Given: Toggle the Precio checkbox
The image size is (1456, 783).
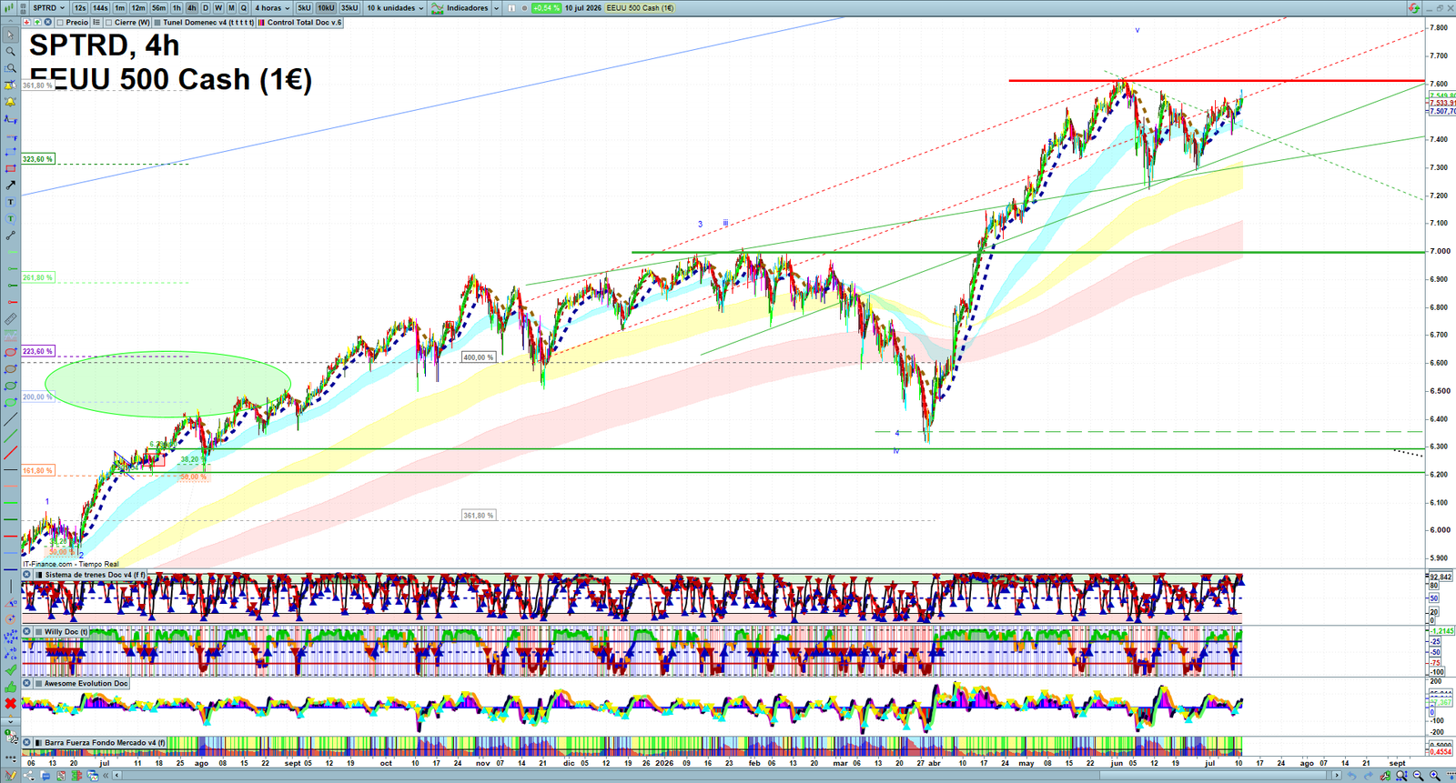Looking at the screenshot, I should coord(60,22).
